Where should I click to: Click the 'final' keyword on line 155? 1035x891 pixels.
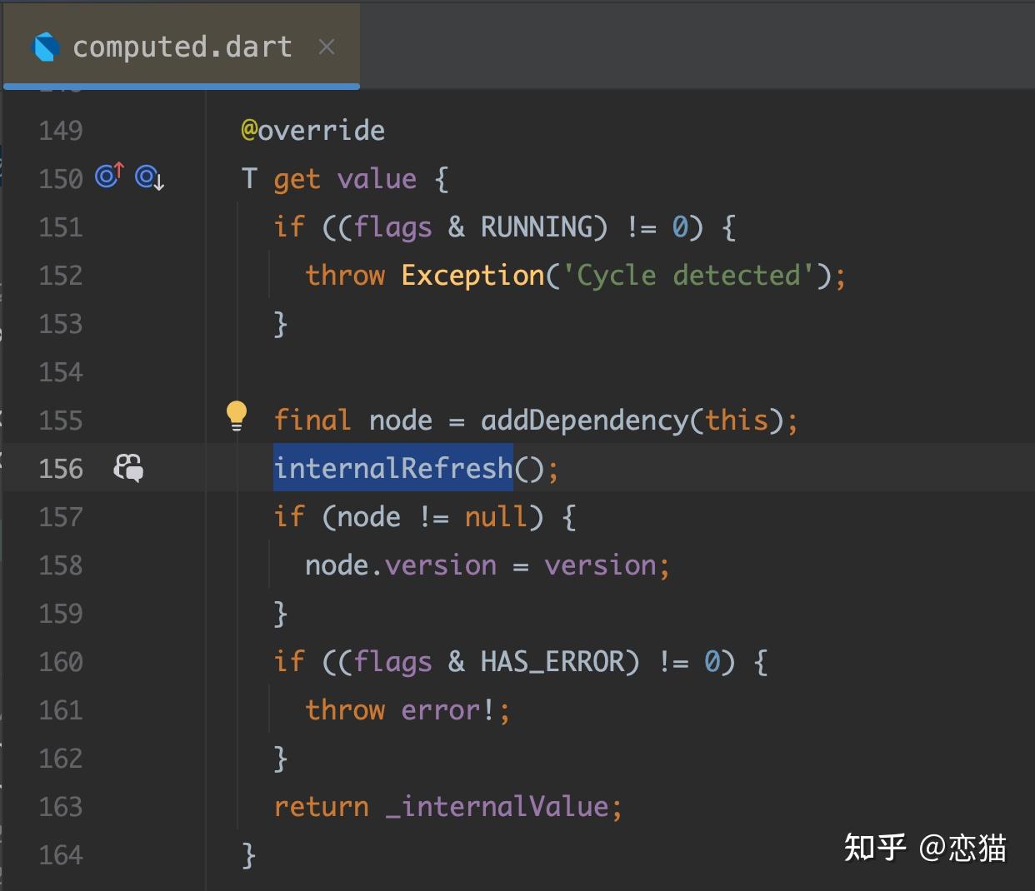coord(312,421)
